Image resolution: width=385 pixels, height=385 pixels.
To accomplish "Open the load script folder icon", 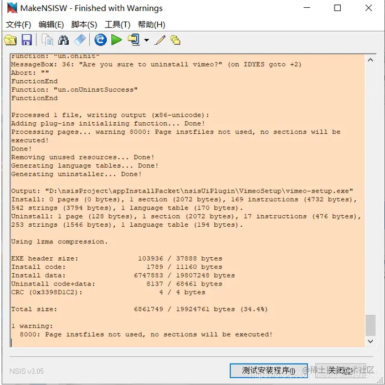I will pyautogui.click(x=11, y=40).
